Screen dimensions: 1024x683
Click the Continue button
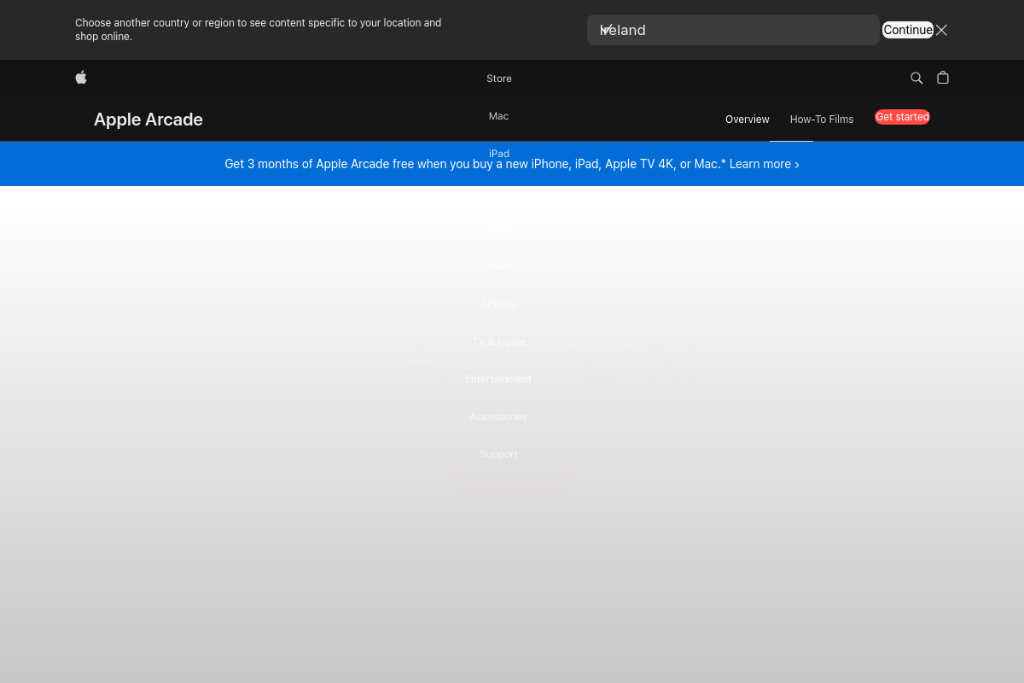click(908, 30)
